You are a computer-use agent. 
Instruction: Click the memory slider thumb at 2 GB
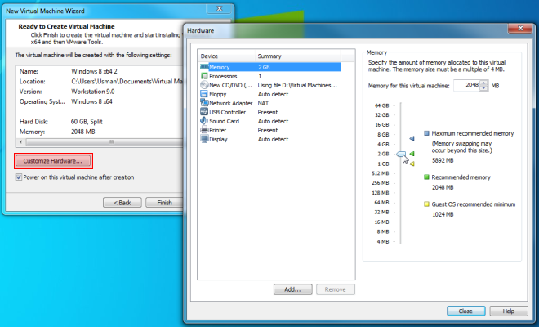401,154
